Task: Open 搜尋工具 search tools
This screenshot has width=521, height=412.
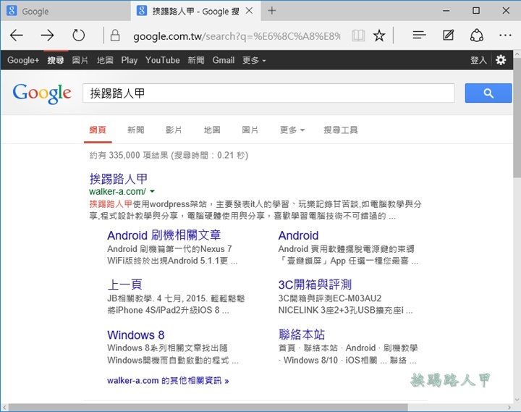Action: point(341,130)
